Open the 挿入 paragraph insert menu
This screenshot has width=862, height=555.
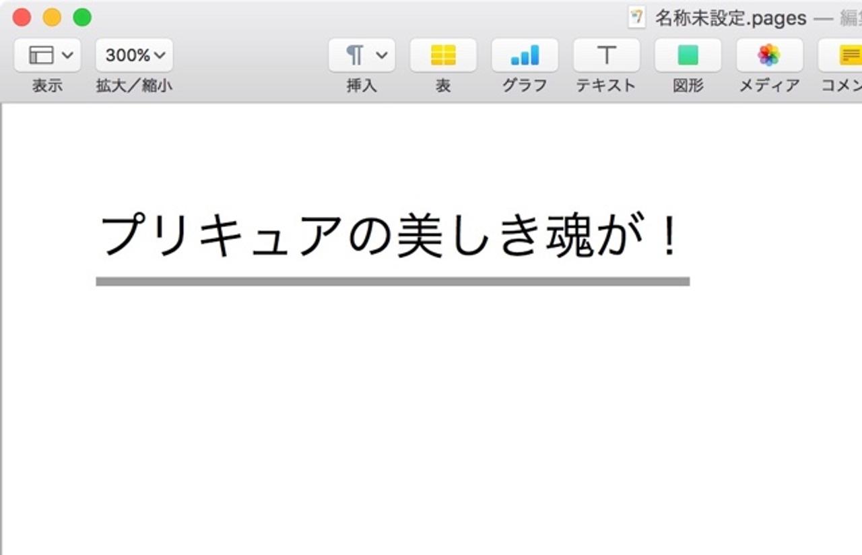tap(362, 55)
